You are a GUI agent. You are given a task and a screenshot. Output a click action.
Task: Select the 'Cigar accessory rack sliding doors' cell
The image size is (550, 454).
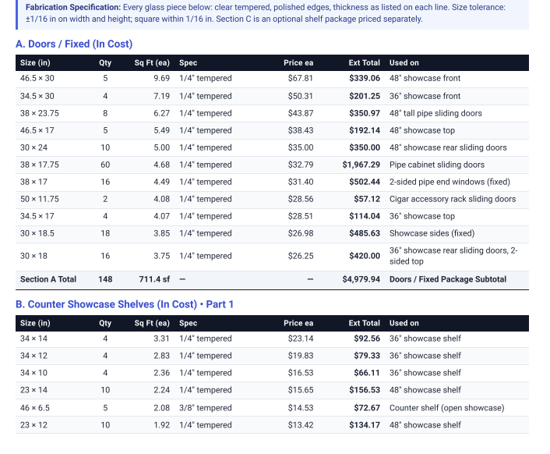point(453,199)
